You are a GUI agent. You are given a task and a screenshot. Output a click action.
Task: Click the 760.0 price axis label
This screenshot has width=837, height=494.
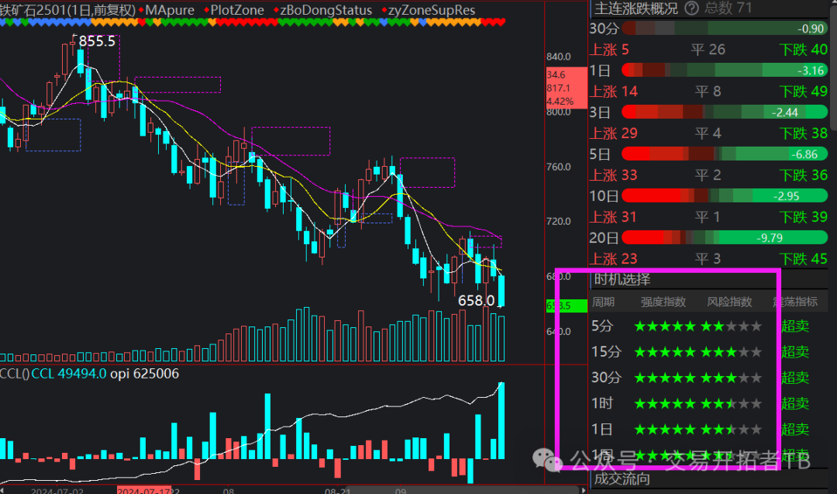[x=558, y=167]
